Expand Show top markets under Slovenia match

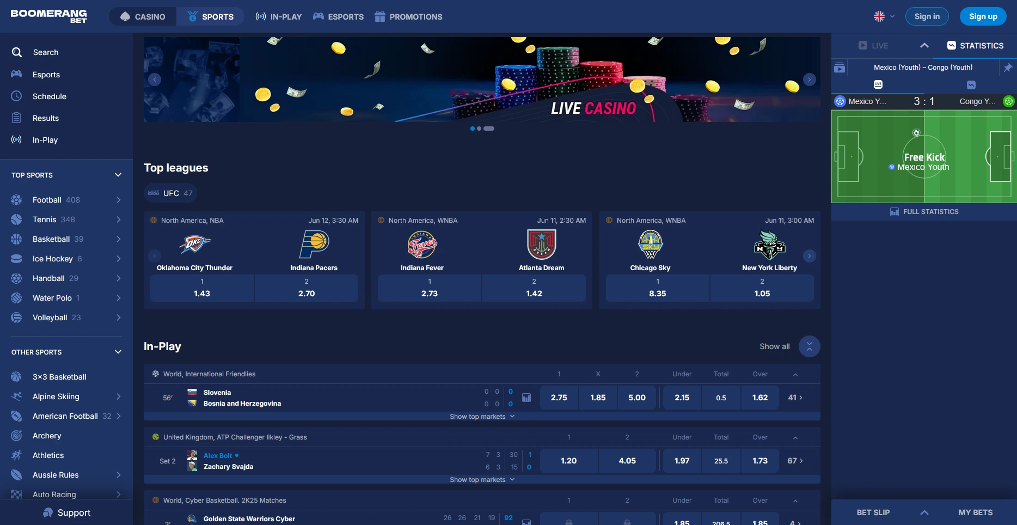click(x=482, y=417)
